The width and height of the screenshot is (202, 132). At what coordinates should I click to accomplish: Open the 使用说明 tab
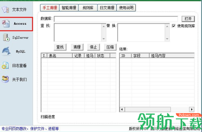coord(126,8)
